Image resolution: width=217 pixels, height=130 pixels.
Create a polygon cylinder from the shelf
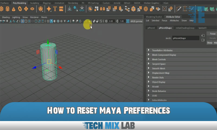8,9
